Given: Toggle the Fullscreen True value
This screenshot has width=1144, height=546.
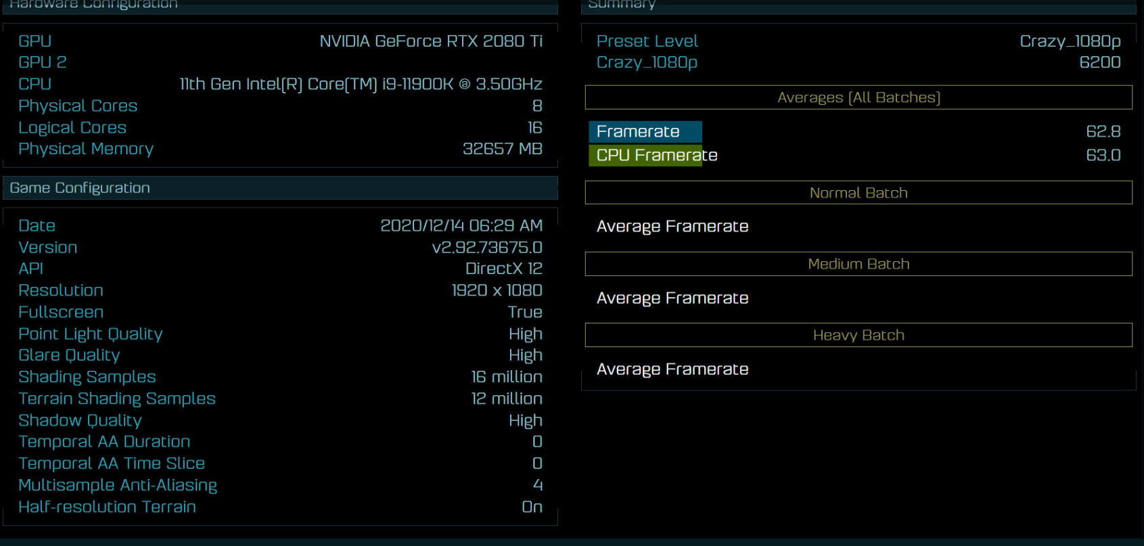Looking at the screenshot, I should (x=525, y=312).
